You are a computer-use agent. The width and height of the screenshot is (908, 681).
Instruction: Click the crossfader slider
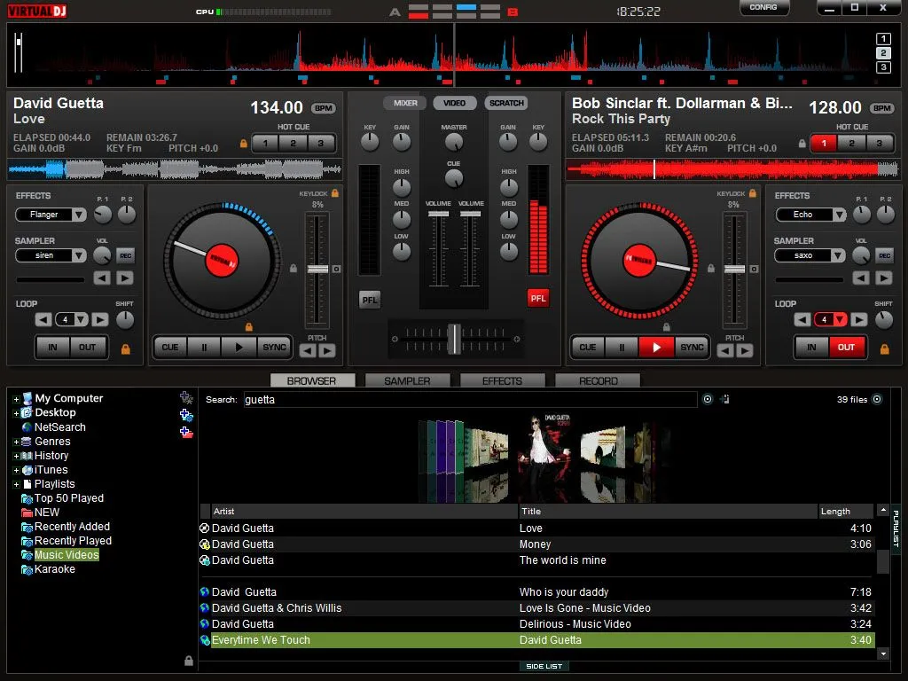[x=454, y=337]
